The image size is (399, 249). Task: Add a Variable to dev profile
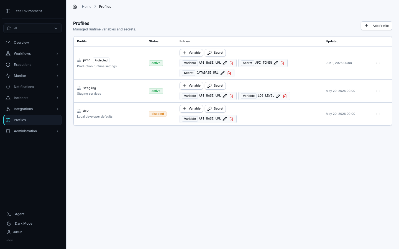(x=191, y=109)
